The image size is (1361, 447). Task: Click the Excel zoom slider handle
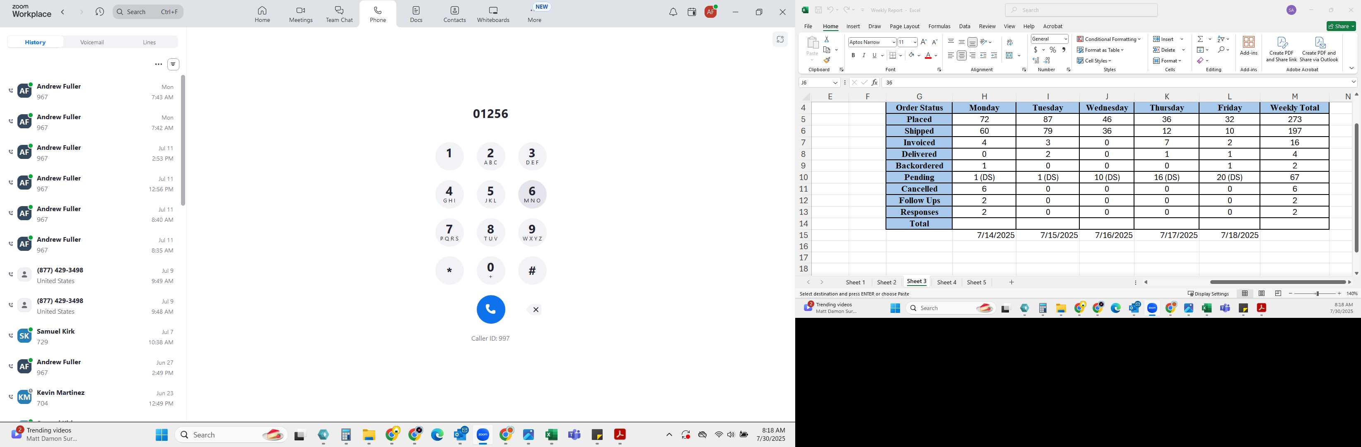[x=1318, y=293]
